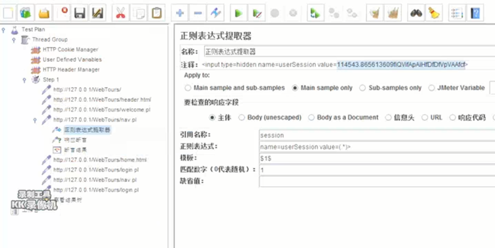Select the 信息头 radio button
This screenshot has width=495, height=248.
coord(388,118)
